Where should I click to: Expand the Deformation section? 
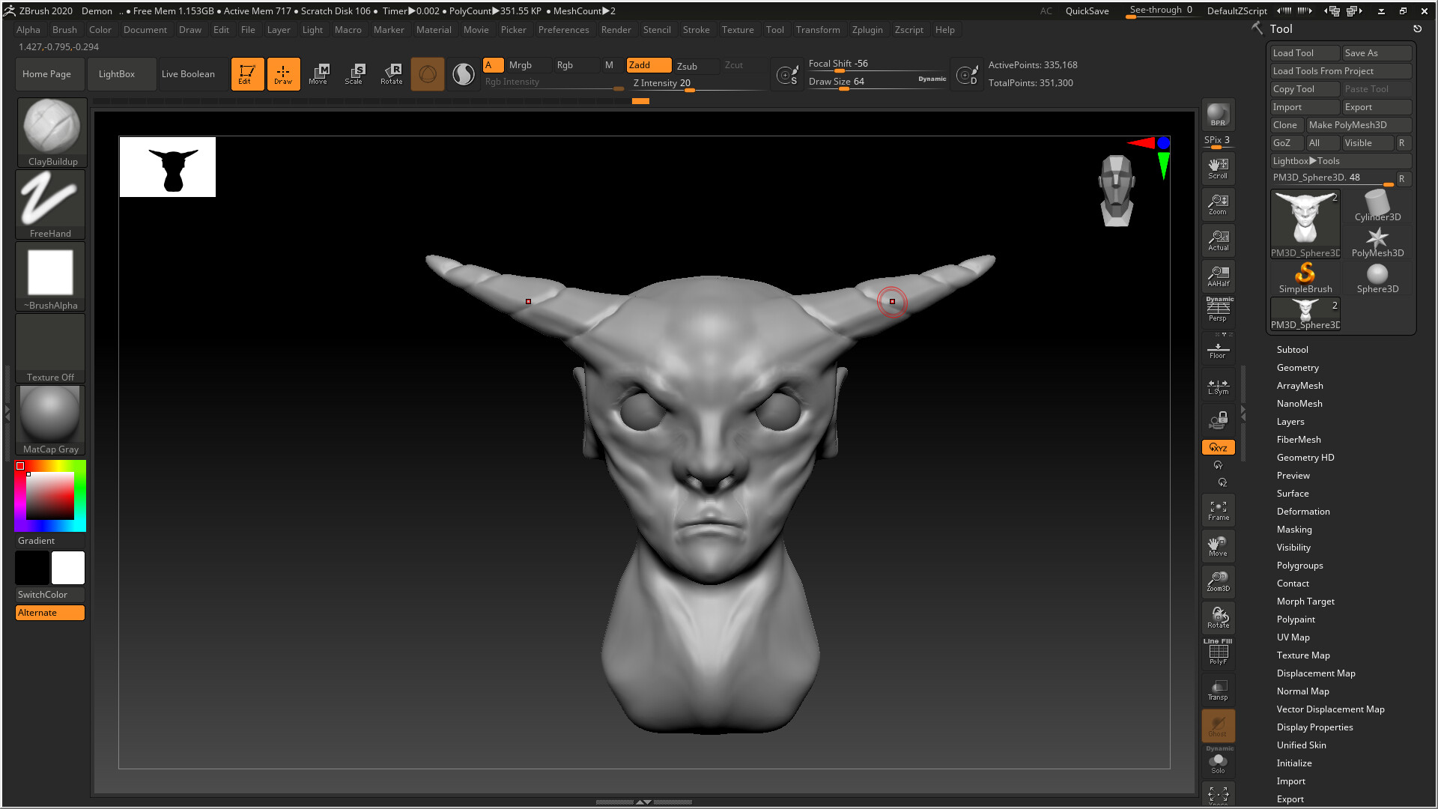point(1303,511)
